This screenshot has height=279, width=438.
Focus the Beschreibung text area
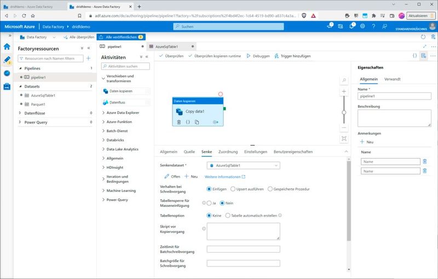(x=394, y=118)
